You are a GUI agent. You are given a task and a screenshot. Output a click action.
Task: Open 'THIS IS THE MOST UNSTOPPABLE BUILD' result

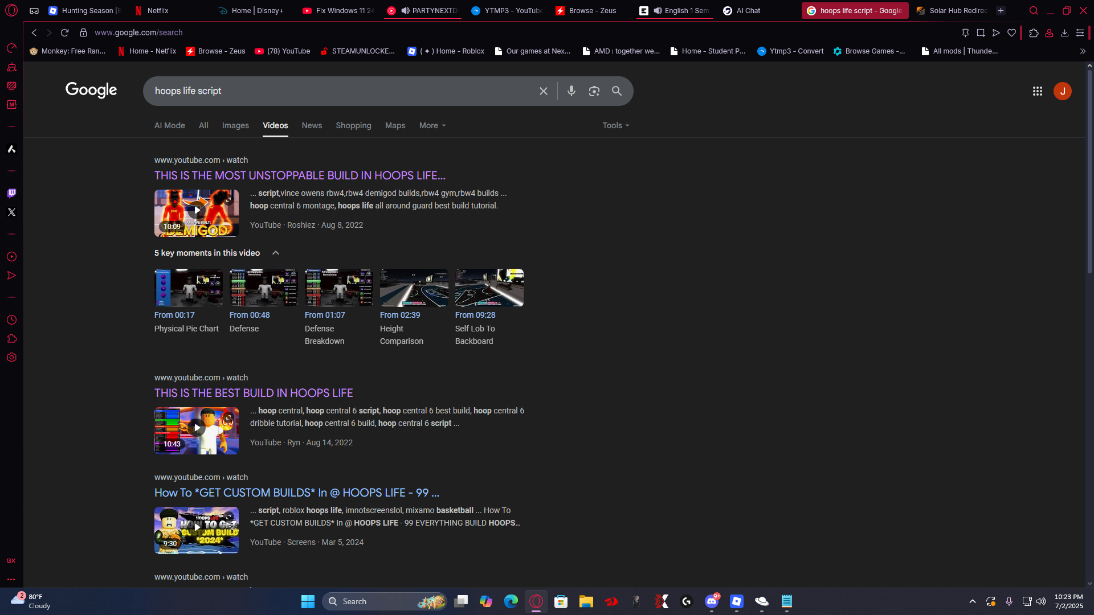(300, 175)
